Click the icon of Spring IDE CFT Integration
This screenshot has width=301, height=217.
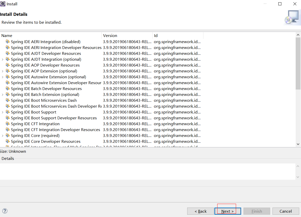tap(8, 124)
